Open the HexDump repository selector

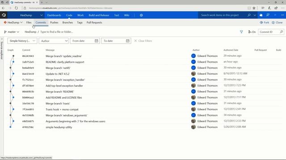pos(13,23)
